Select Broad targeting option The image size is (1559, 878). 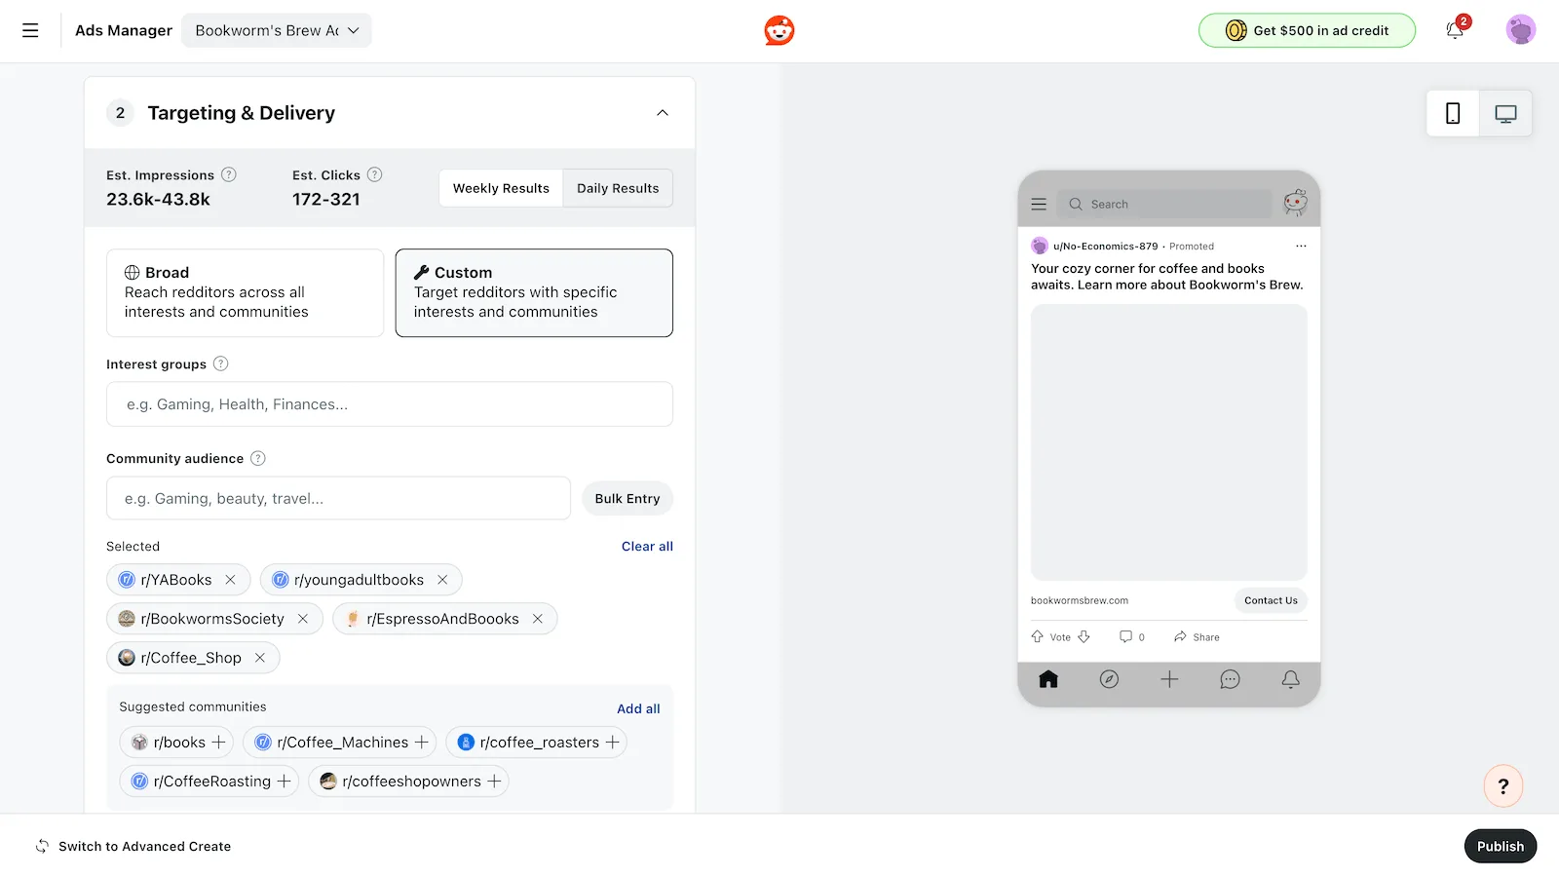[245, 293]
